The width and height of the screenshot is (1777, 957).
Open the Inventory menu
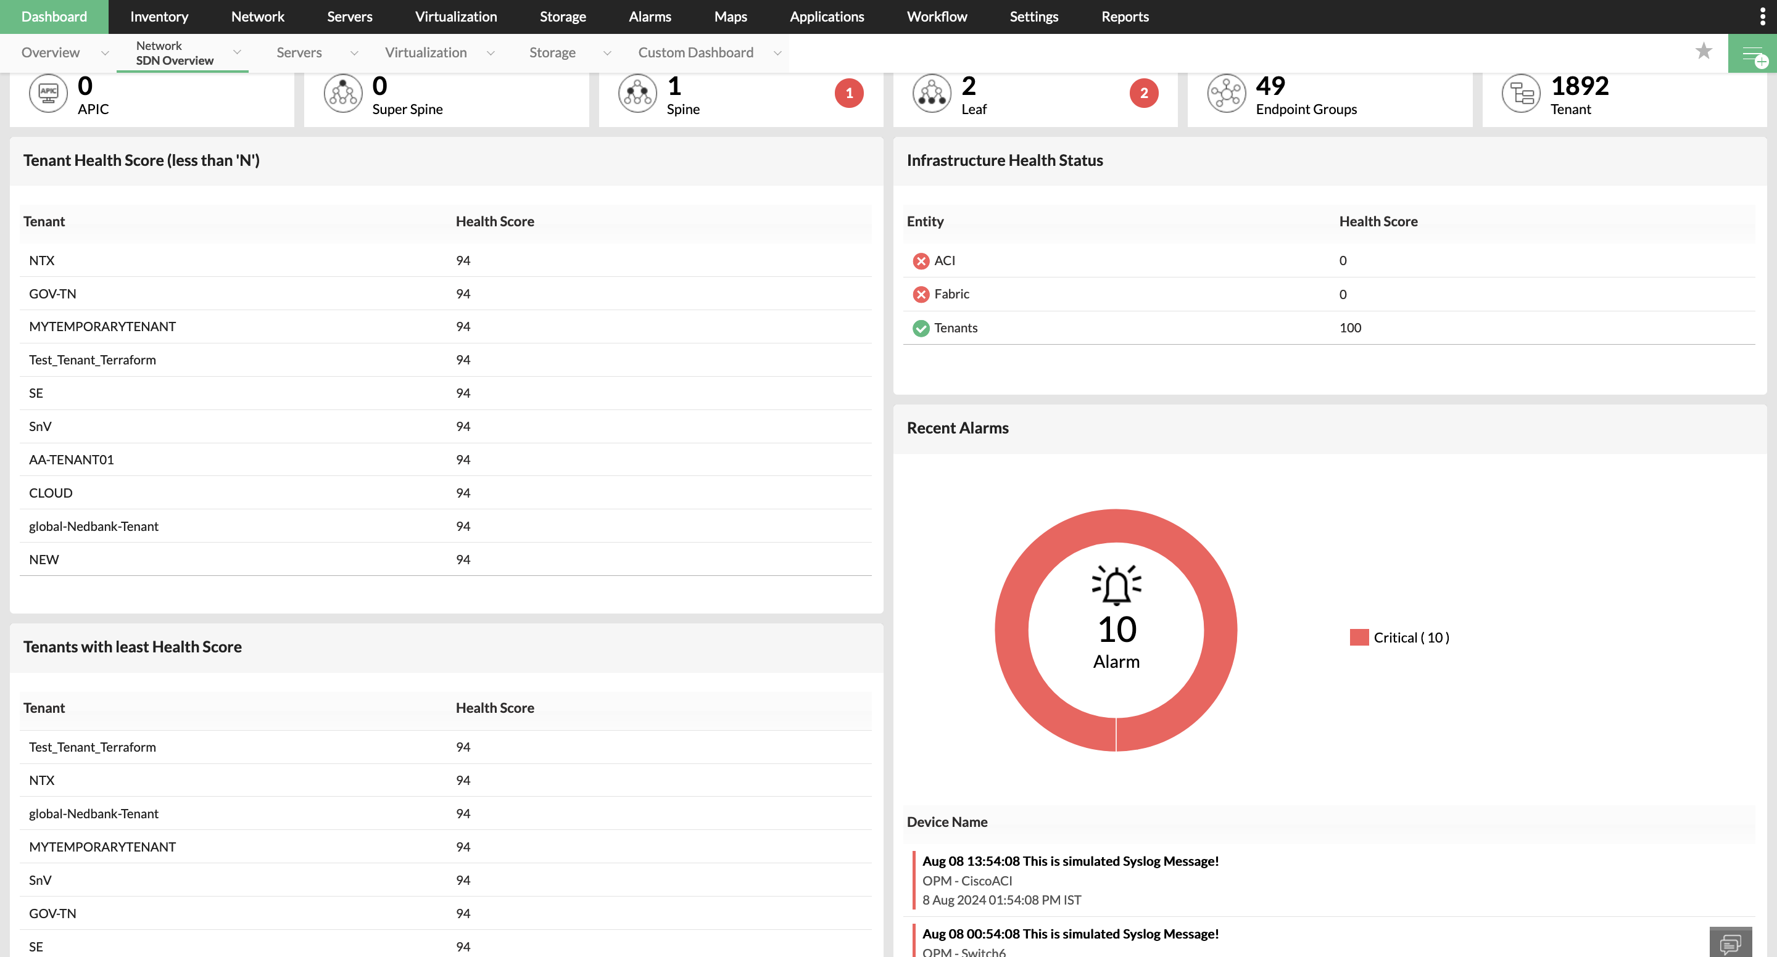[x=159, y=17]
